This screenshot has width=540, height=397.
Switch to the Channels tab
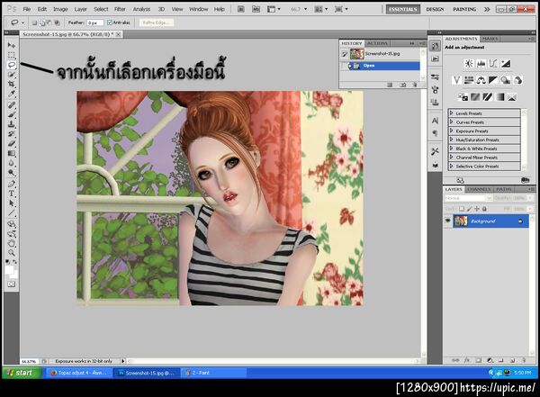[x=479, y=189]
